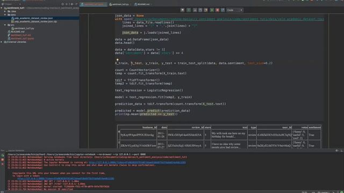Run the cell with green play icon
This screenshot has width=344, height=193.
pyautogui.click(x=212, y=10)
